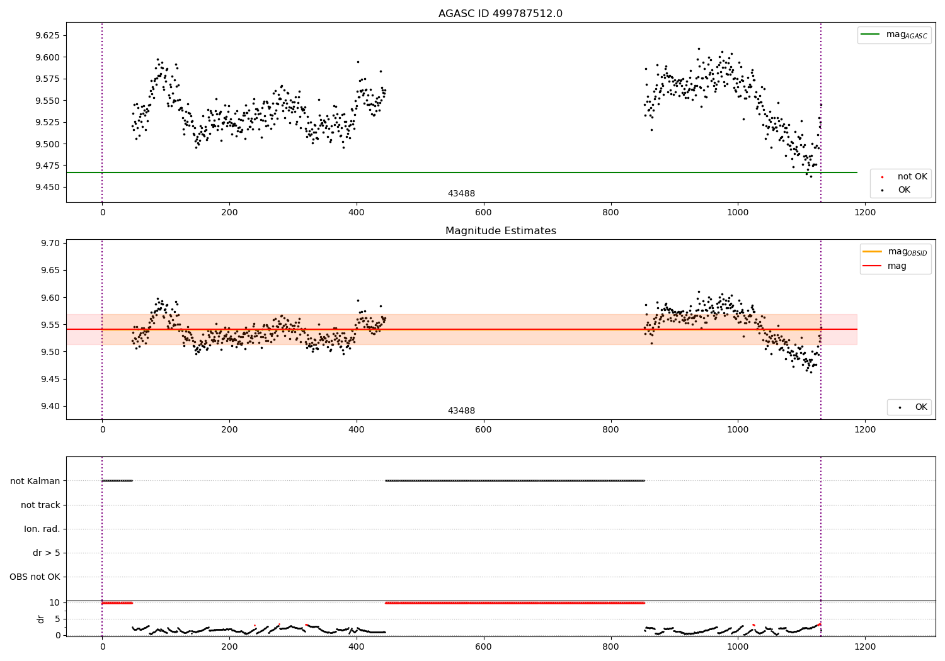Click the 'dr > 5' y-axis label
The width and height of the screenshot is (945, 661).
point(47,553)
